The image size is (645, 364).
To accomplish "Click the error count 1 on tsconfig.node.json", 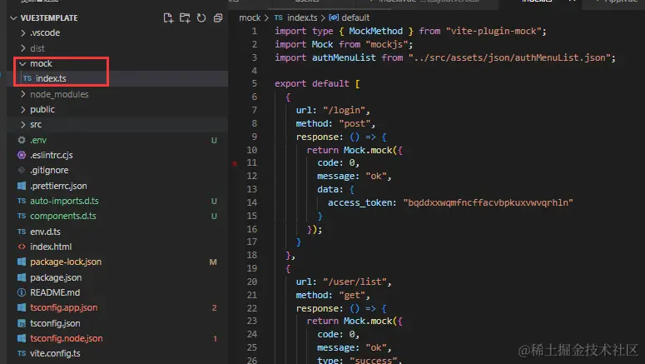I will tap(215, 338).
